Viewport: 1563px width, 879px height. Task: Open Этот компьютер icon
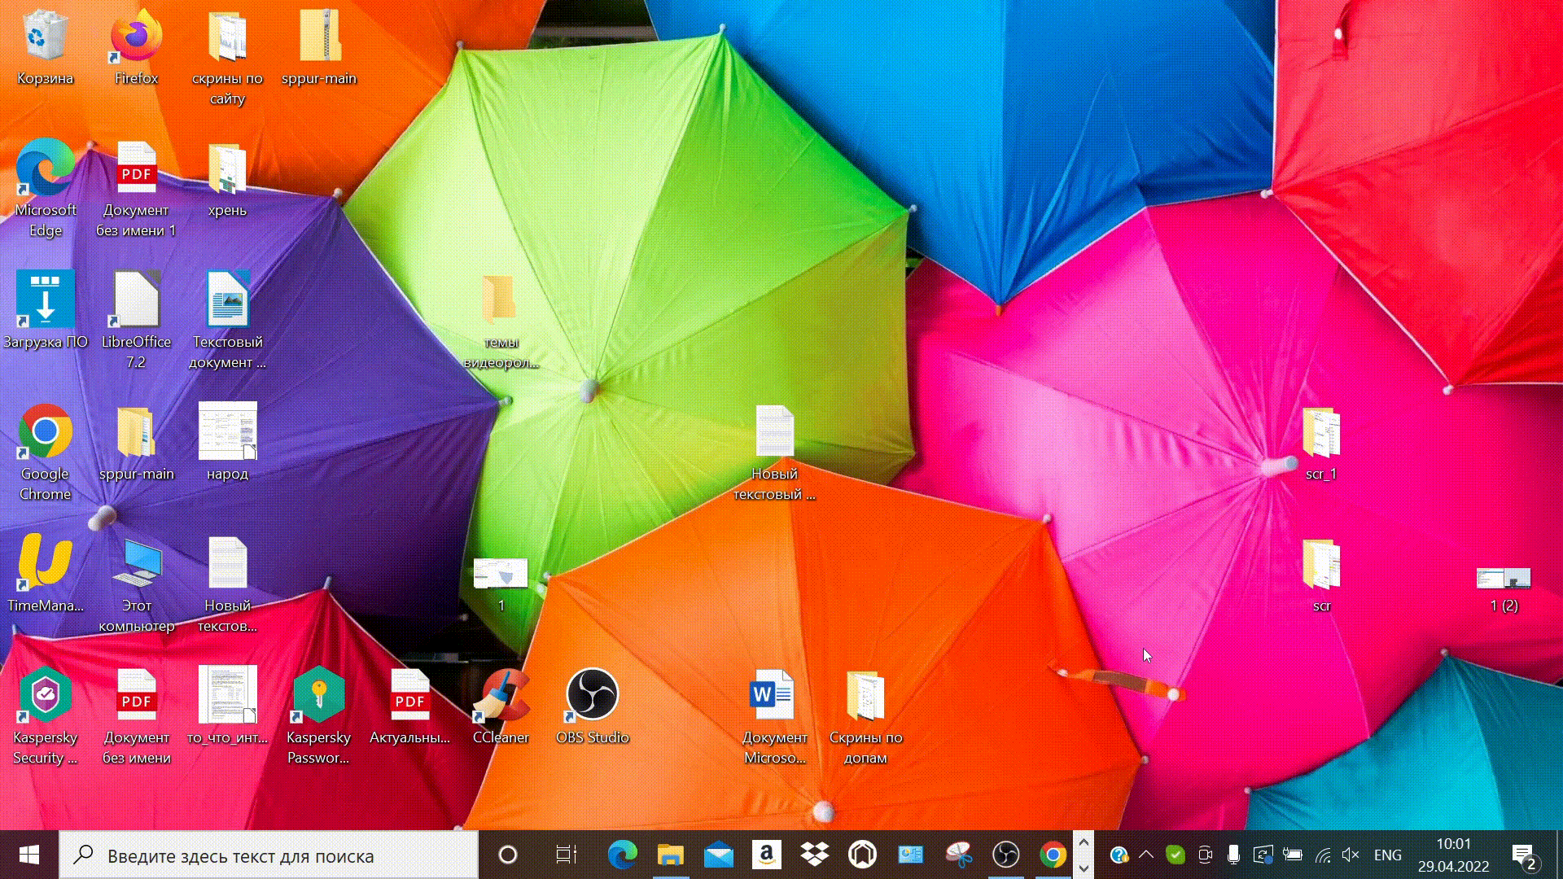[x=137, y=584]
